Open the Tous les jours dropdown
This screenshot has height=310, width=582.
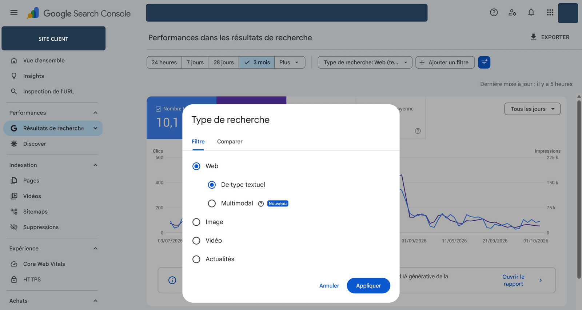[x=532, y=109]
